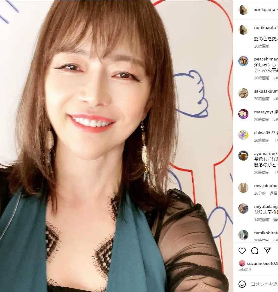
Task: Open norikoaota username in caption
Action: point(265,27)
